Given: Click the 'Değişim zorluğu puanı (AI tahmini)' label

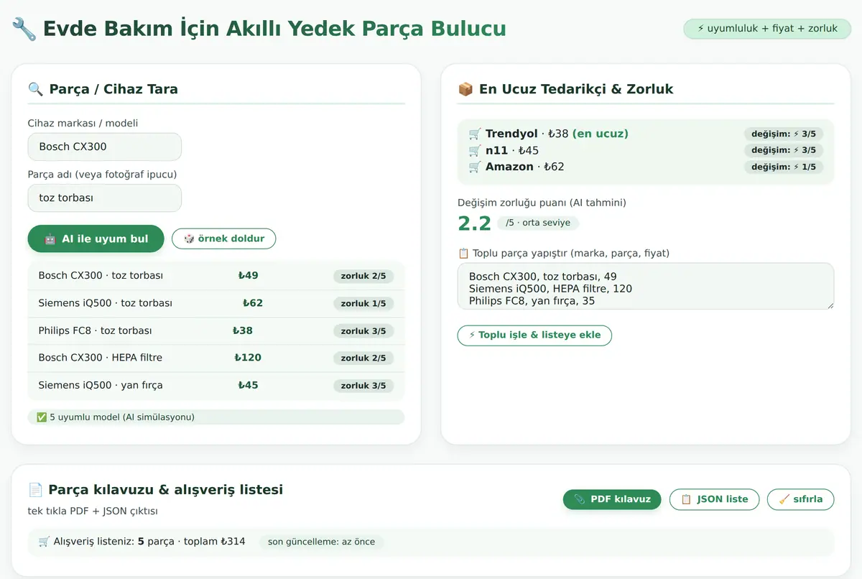Looking at the screenshot, I should [542, 203].
